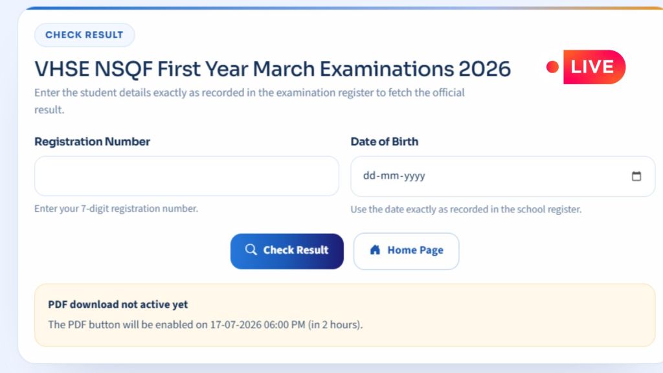Click the red dot beside LIVE
Viewport: 663px width, 373px height.
(x=552, y=67)
